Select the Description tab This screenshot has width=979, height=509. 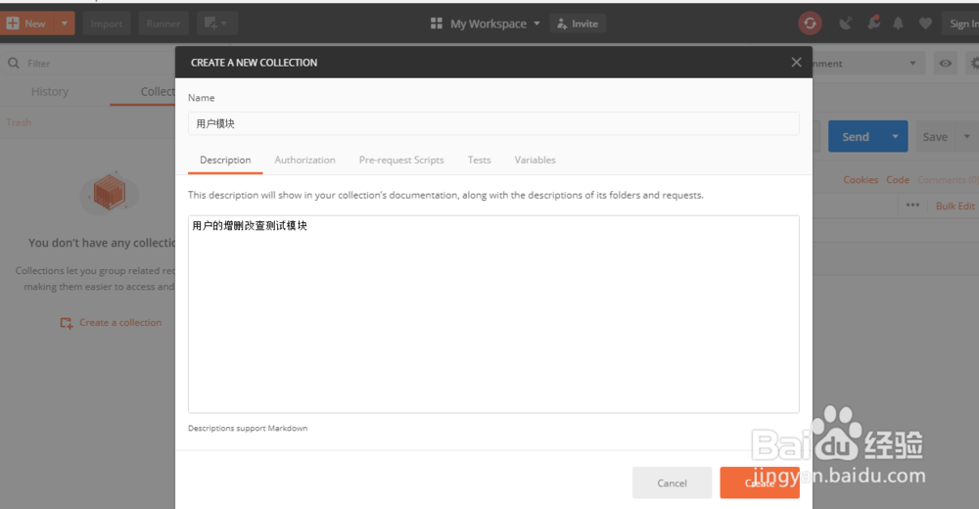(225, 160)
